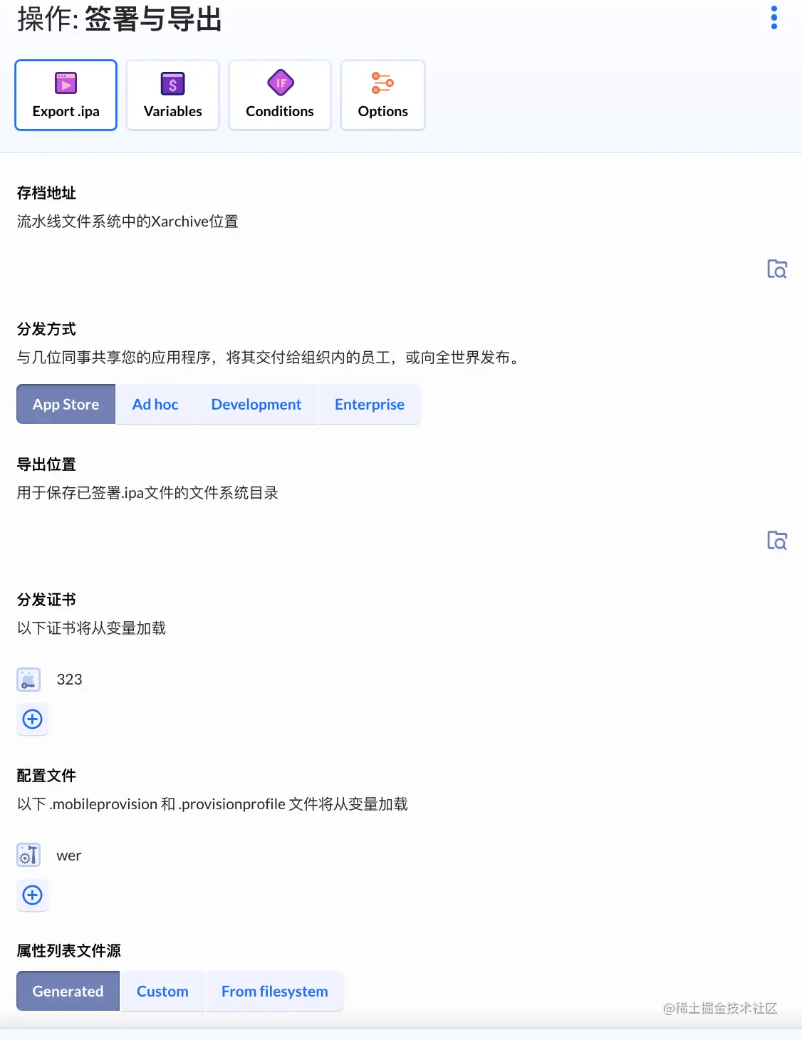The image size is (802, 1040).
Task: Switch to the Conditions tab
Action: [280, 95]
